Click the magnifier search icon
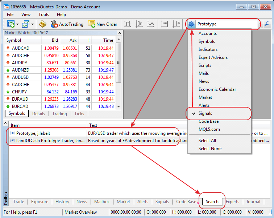Image resolution: width=274 pixels, height=218 pixels. point(267,24)
